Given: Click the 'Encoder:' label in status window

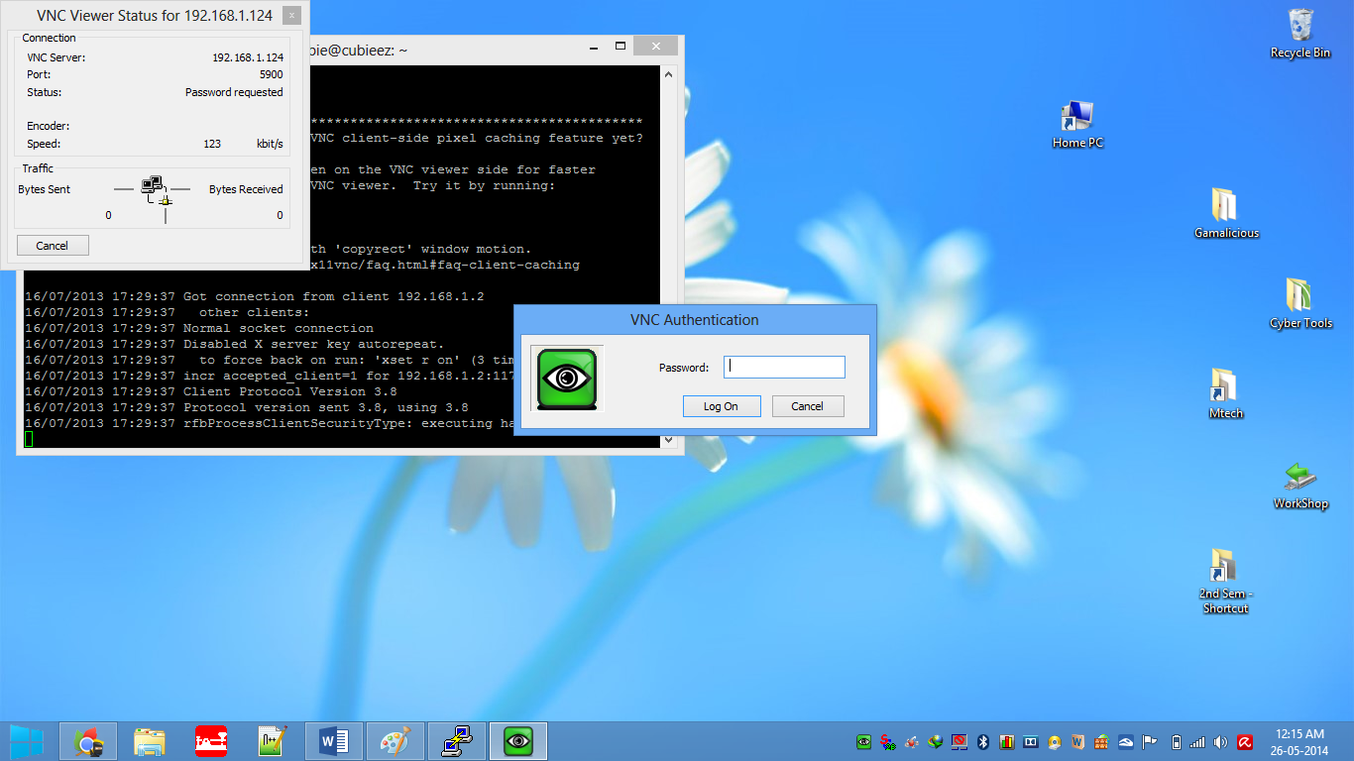Looking at the screenshot, I should click(49, 126).
